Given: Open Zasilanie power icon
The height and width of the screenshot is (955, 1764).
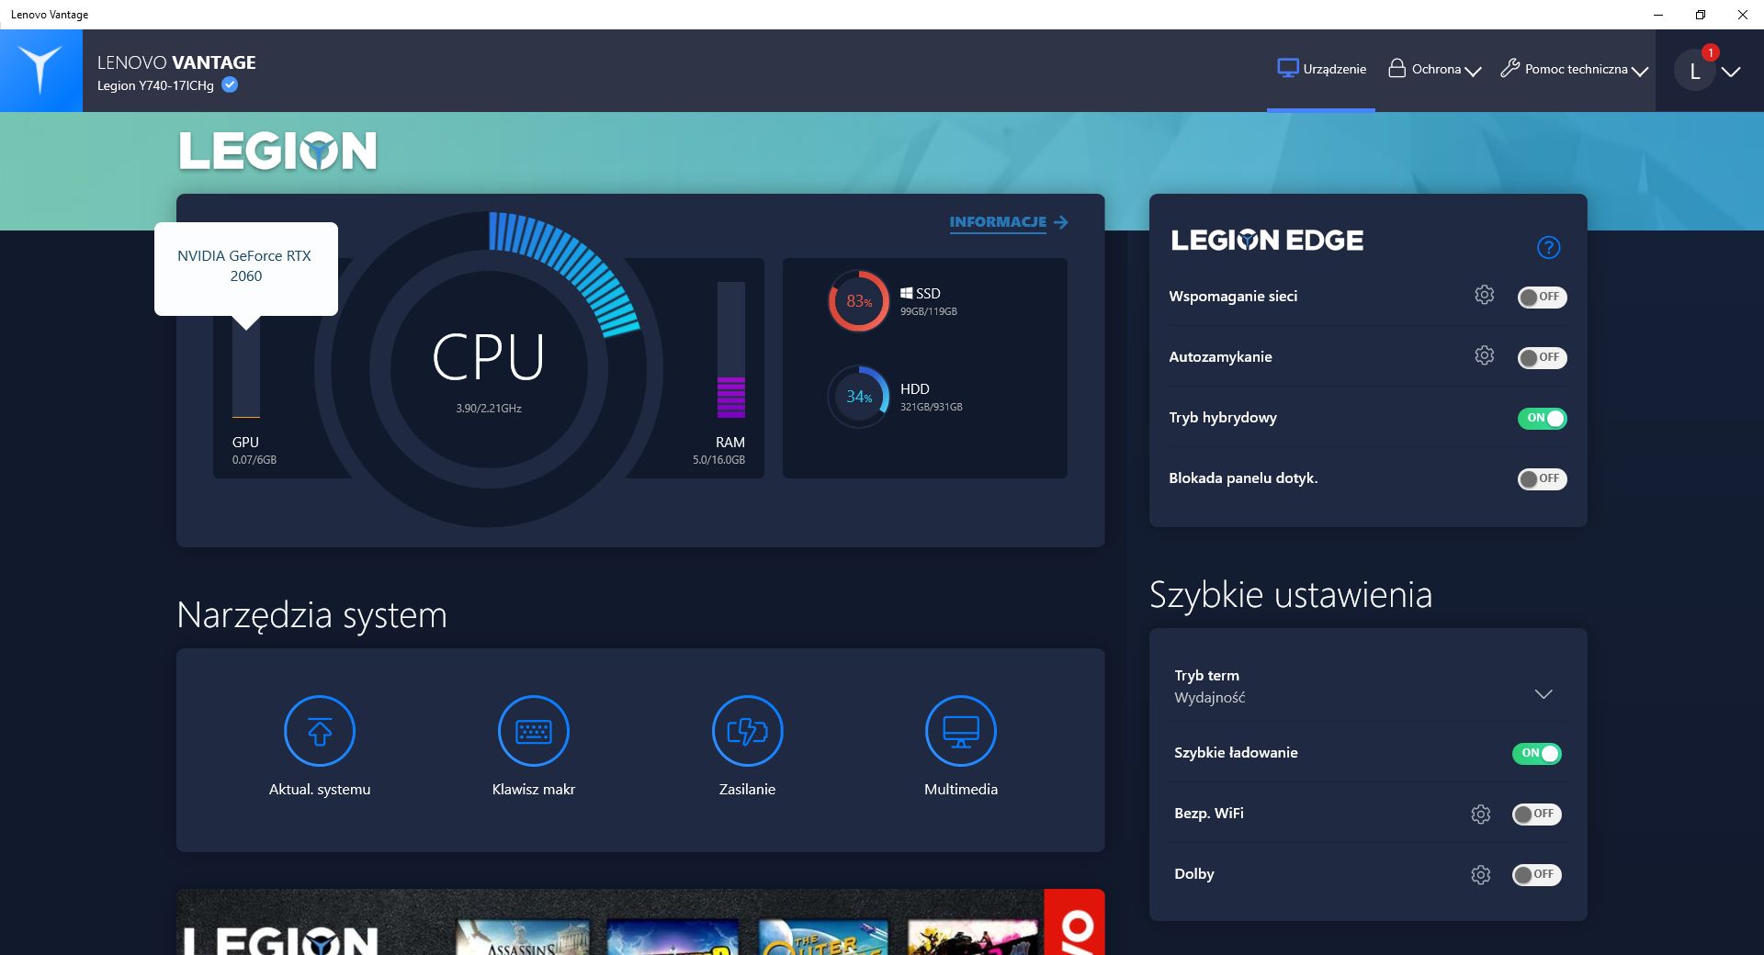Looking at the screenshot, I should pyautogui.click(x=747, y=731).
